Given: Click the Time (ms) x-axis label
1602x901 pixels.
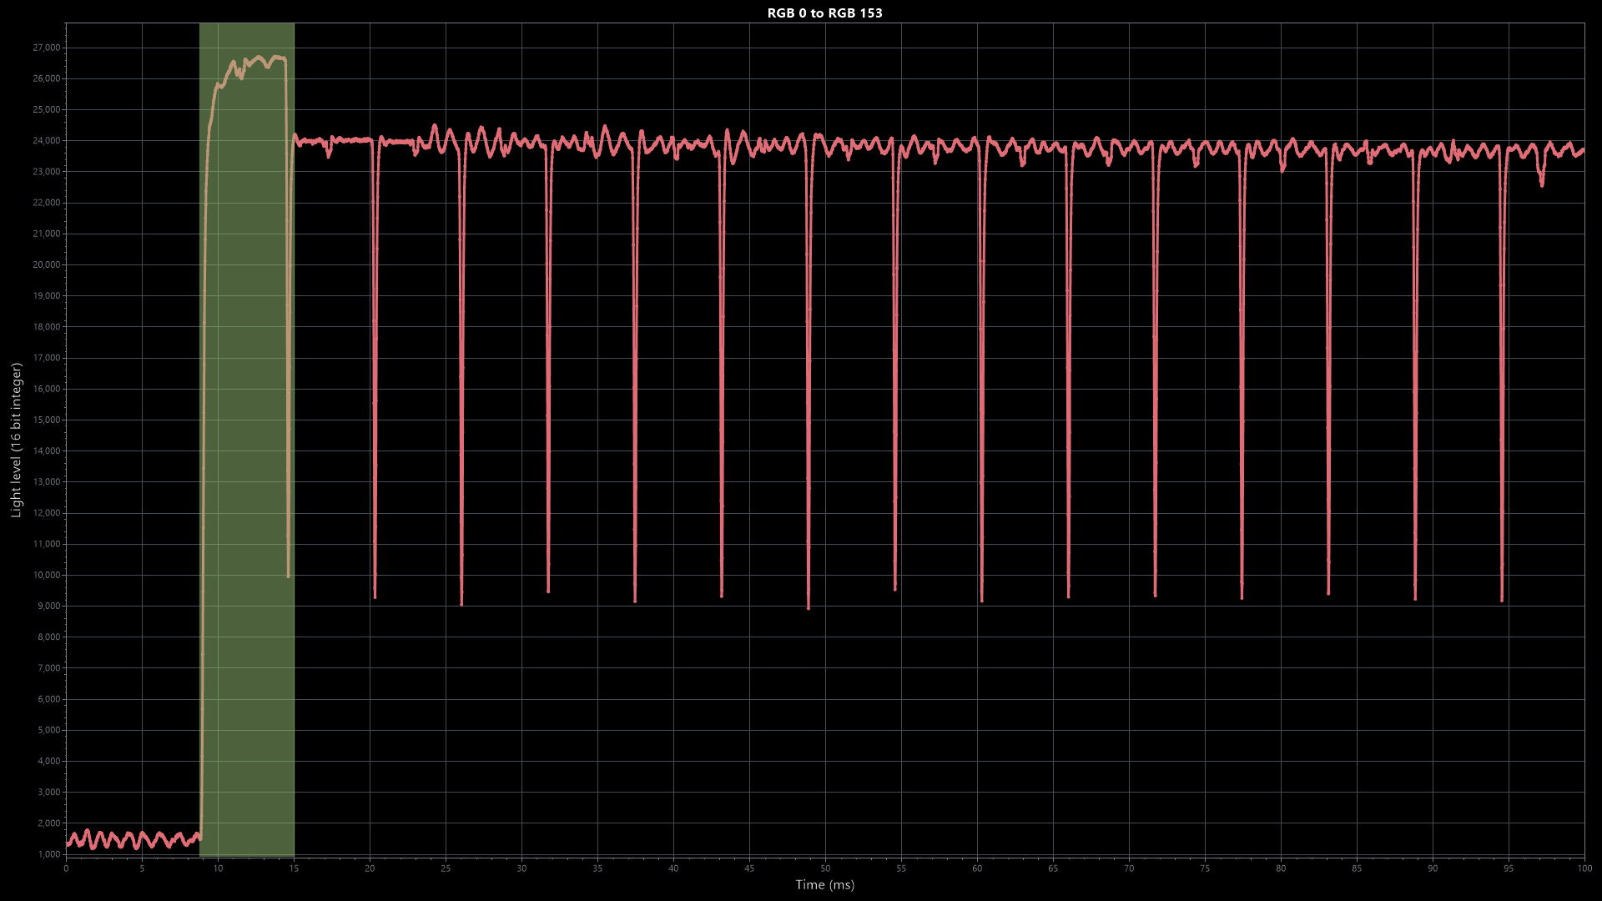Looking at the screenshot, I should click(824, 884).
